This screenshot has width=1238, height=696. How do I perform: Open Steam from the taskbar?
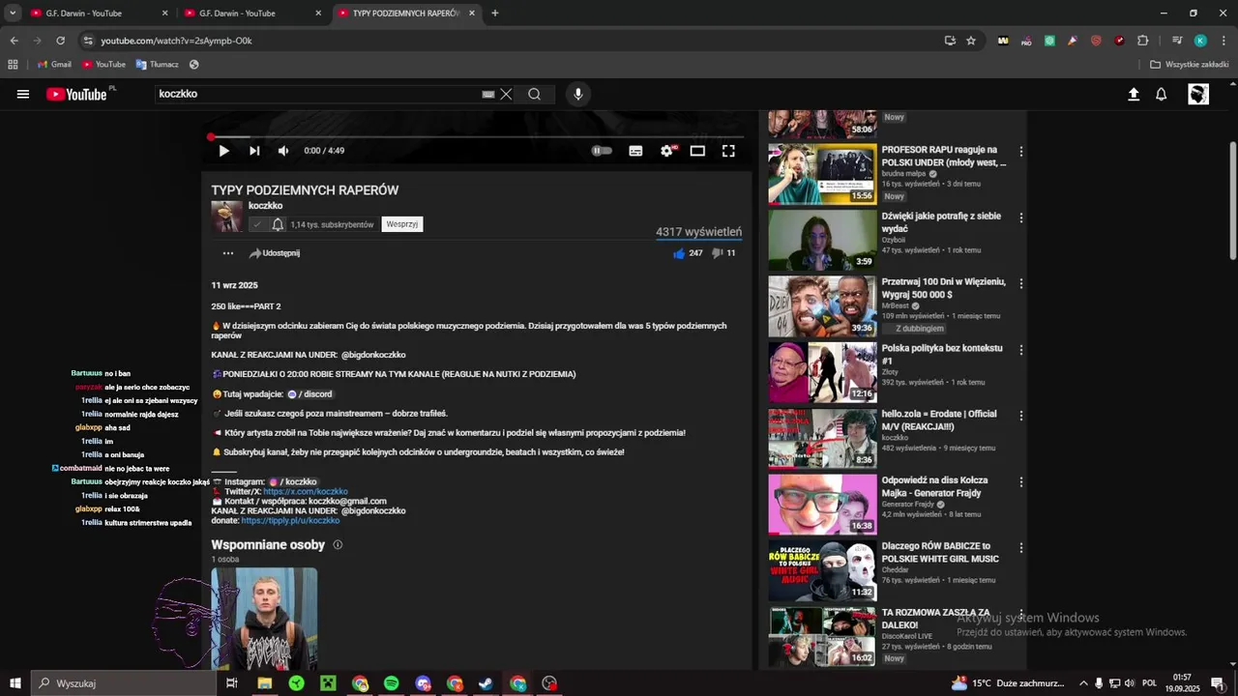(x=486, y=683)
